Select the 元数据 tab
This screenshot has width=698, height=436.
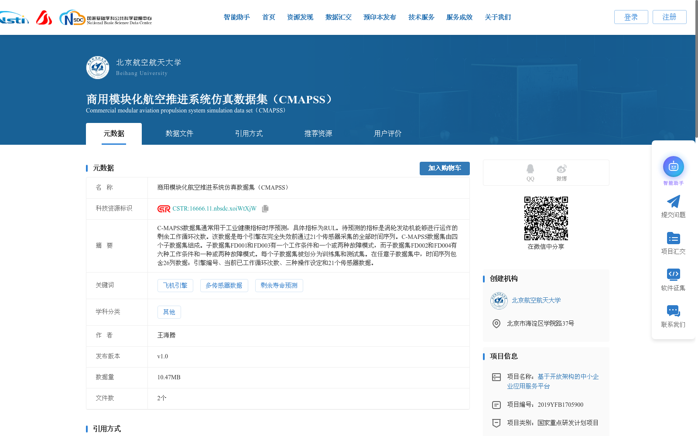(x=114, y=134)
